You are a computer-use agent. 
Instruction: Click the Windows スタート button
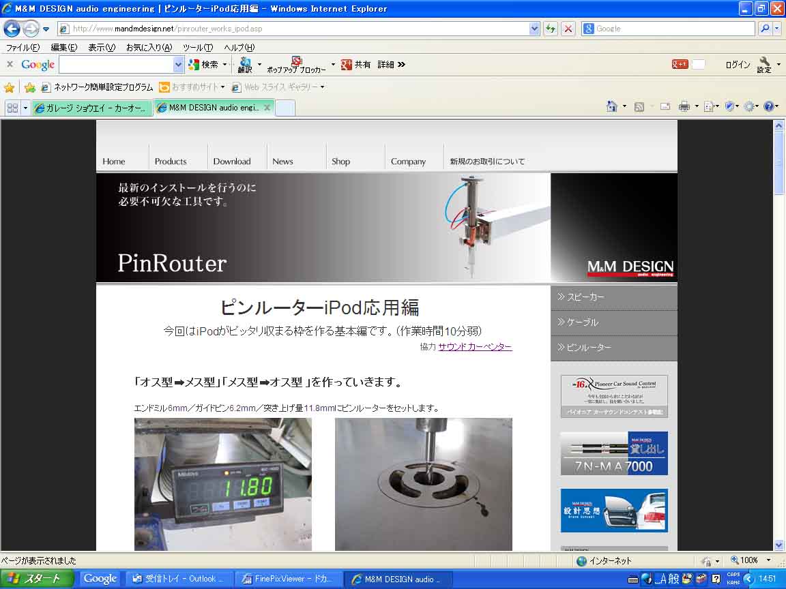pyautogui.click(x=37, y=579)
